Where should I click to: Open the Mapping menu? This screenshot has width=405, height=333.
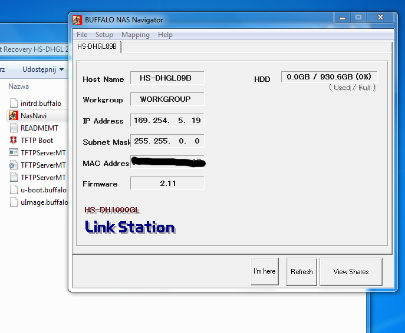pyautogui.click(x=136, y=35)
